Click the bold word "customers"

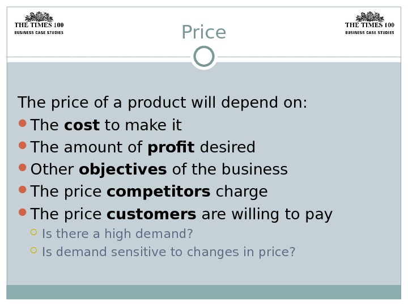pyautogui.click(x=151, y=215)
